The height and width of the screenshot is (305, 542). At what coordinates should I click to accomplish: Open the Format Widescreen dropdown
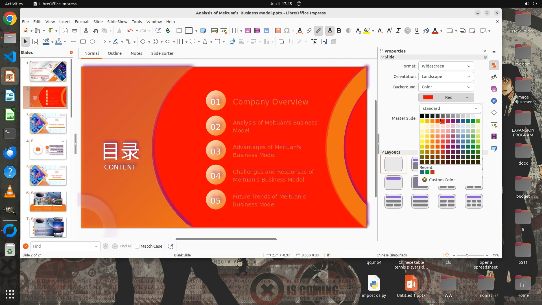(446, 66)
